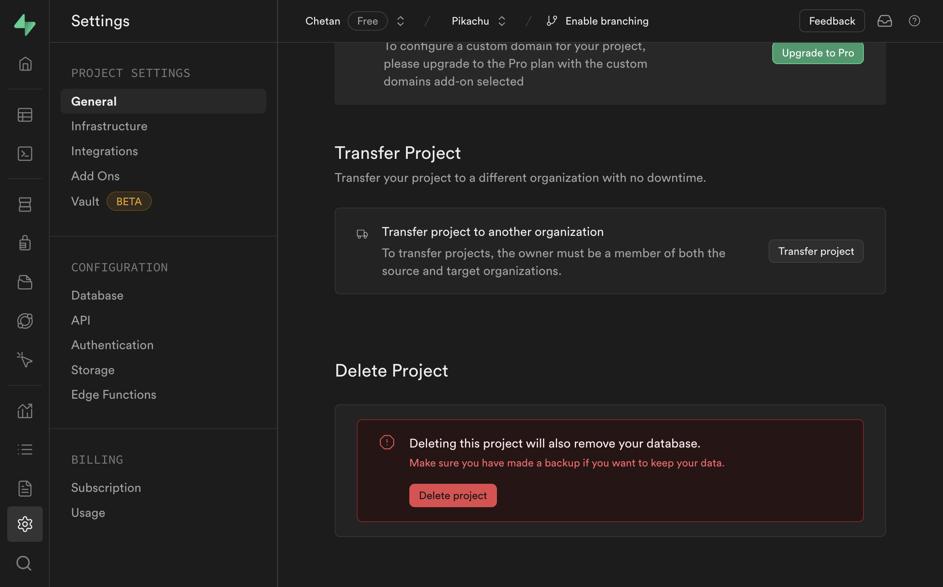The height and width of the screenshot is (587, 943).
Task: Open the Authentication lock icon
Action: click(25, 243)
